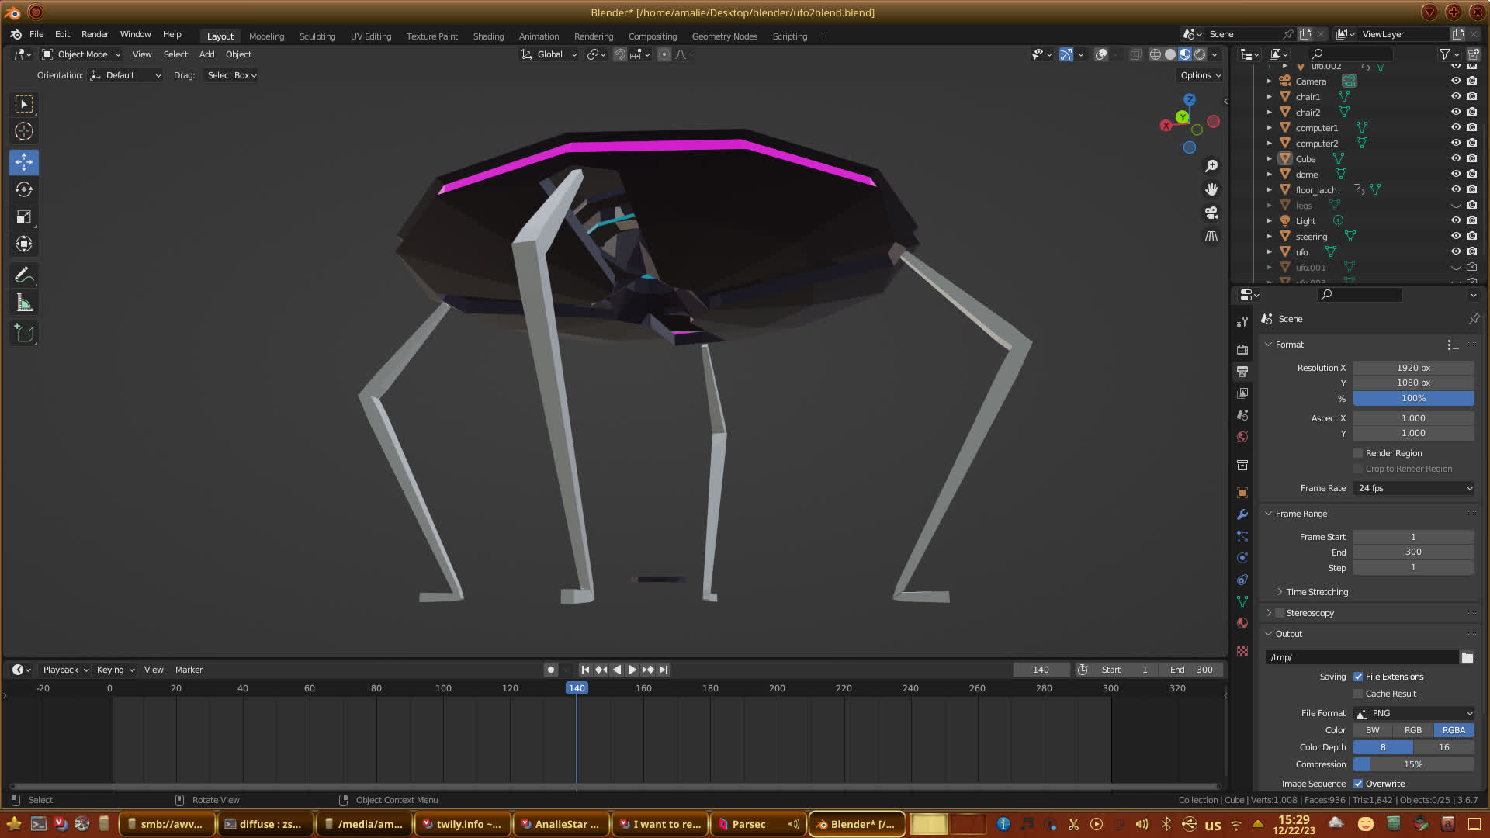Set color mode to RGB
Image resolution: width=1490 pixels, height=838 pixels.
1413,730
